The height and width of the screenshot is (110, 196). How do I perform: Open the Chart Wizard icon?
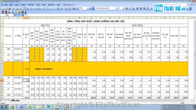tap(74, 8)
